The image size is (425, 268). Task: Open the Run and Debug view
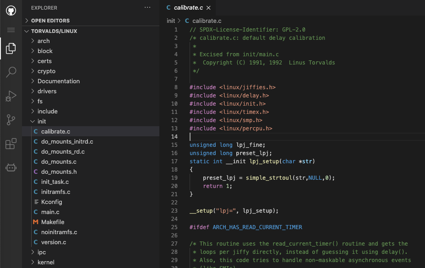10,96
